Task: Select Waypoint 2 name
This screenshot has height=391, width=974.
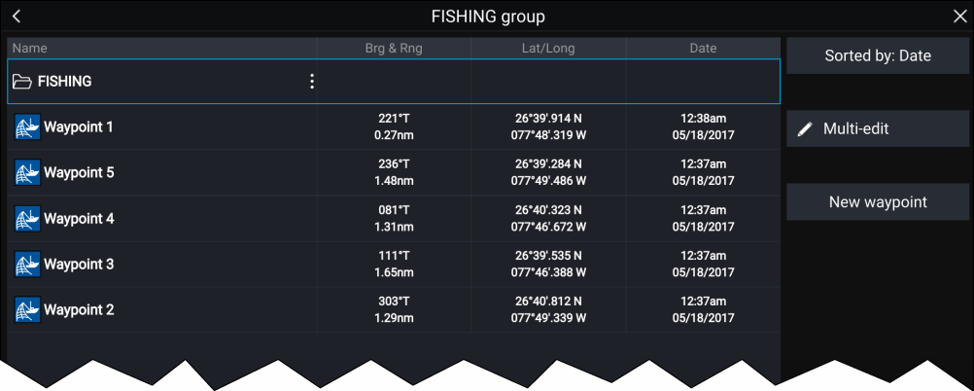Action: pyautogui.click(x=79, y=309)
